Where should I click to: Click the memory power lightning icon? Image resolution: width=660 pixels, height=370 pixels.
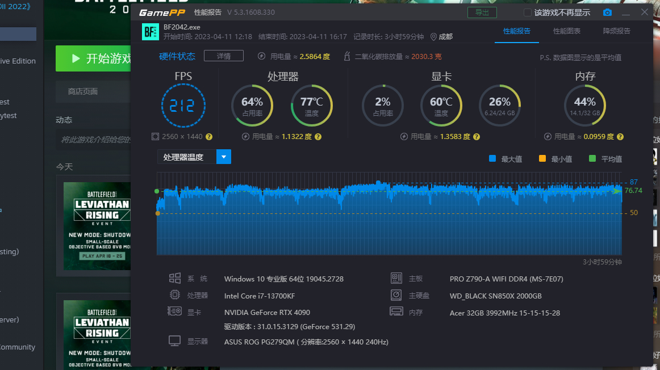[x=548, y=137]
